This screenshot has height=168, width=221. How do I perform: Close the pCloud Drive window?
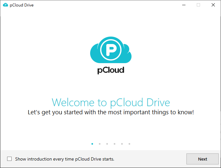(x=213, y=5)
